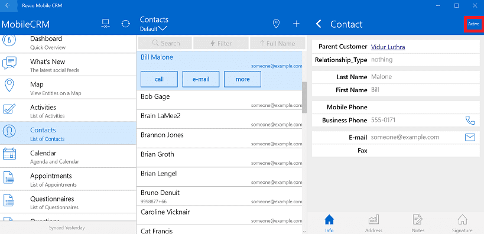Open Activities list item
484x234 pixels.
click(x=68, y=111)
